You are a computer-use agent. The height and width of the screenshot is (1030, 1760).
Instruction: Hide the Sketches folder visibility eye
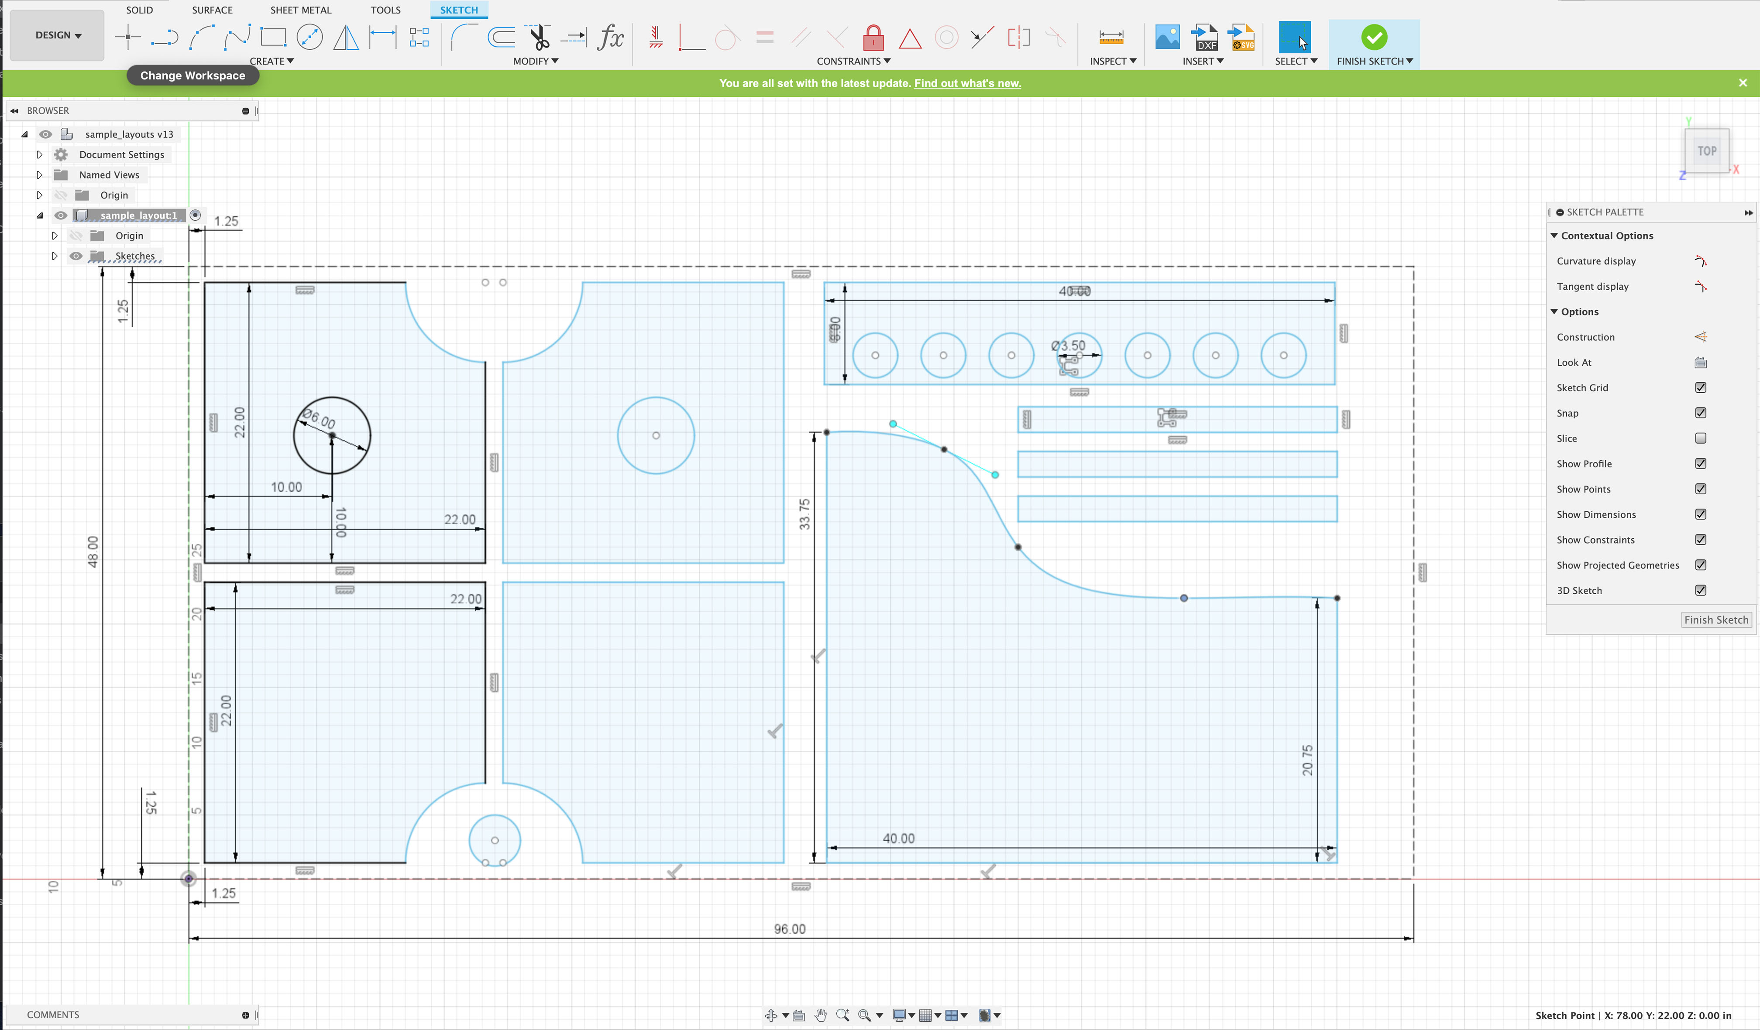coord(76,256)
